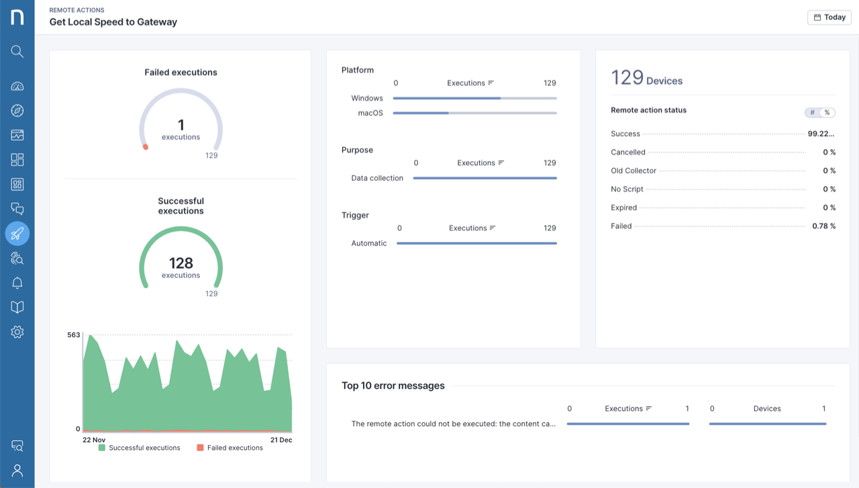
Task: Open the Today date range picker
Action: click(829, 17)
